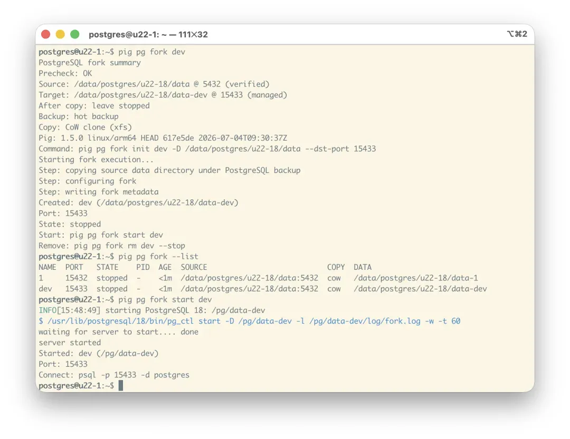The height and width of the screenshot is (439, 570).
Task: Click the yellow minimize window button
Action: (60, 34)
